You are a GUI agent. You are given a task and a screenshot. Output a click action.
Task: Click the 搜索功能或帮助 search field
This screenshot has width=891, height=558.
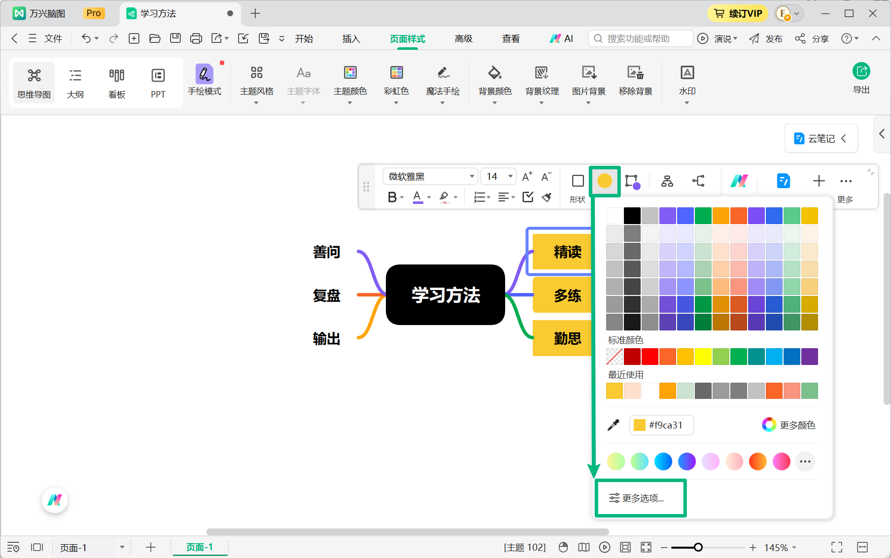pos(641,38)
